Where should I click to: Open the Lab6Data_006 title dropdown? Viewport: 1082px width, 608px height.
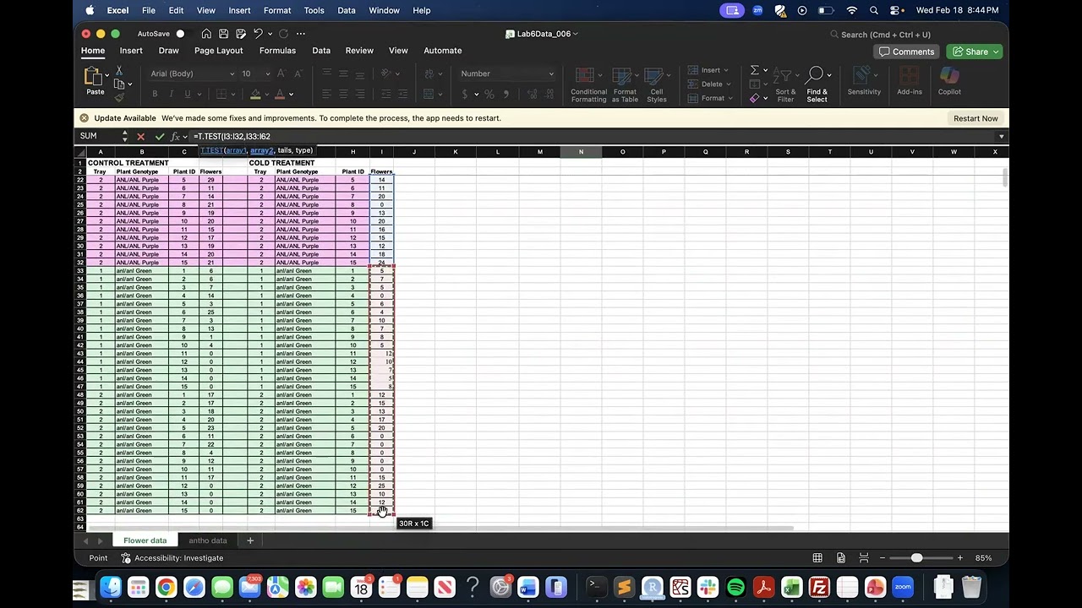[576, 34]
